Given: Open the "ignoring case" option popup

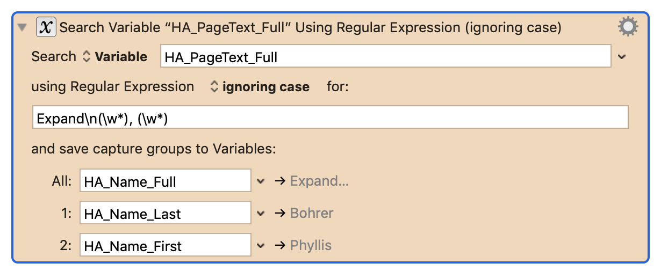Looking at the screenshot, I should (x=260, y=87).
